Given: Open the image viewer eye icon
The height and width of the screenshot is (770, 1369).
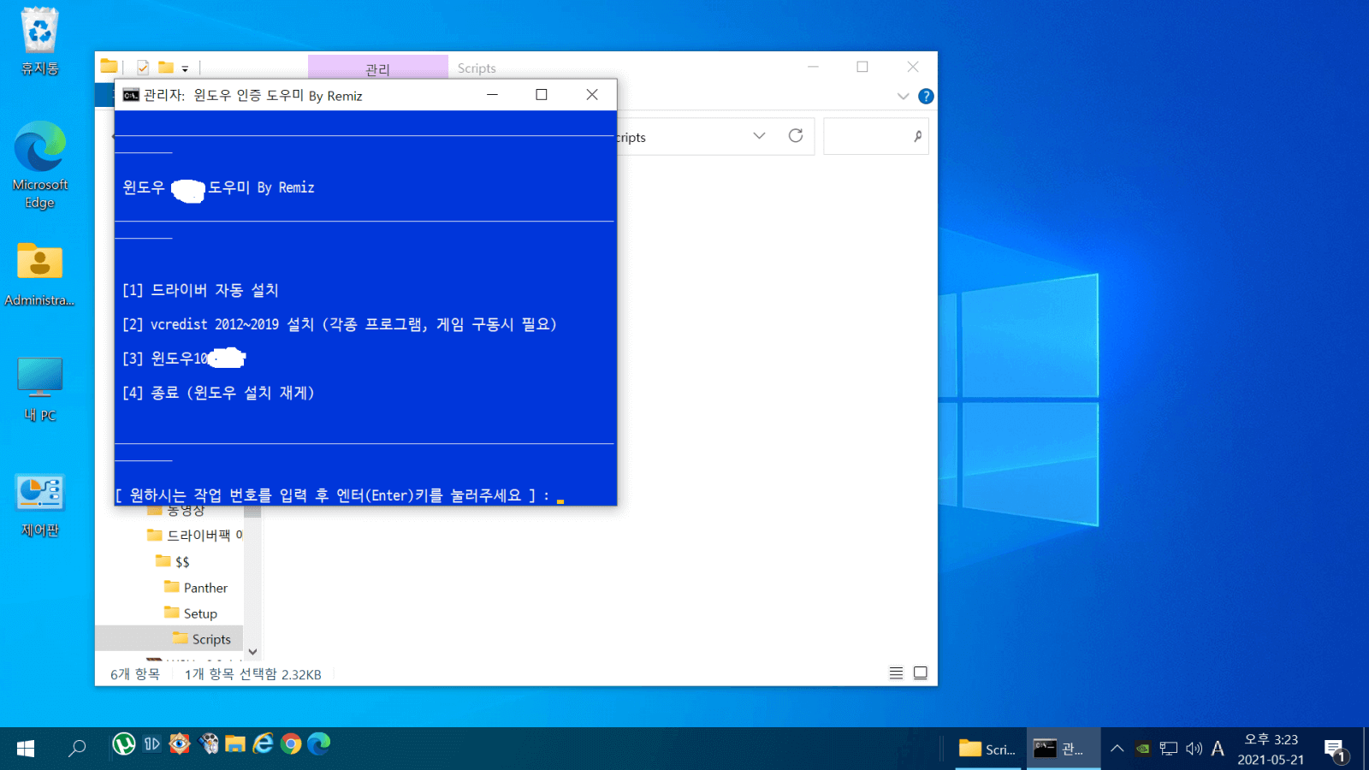Looking at the screenshot, I should [180, 744].
